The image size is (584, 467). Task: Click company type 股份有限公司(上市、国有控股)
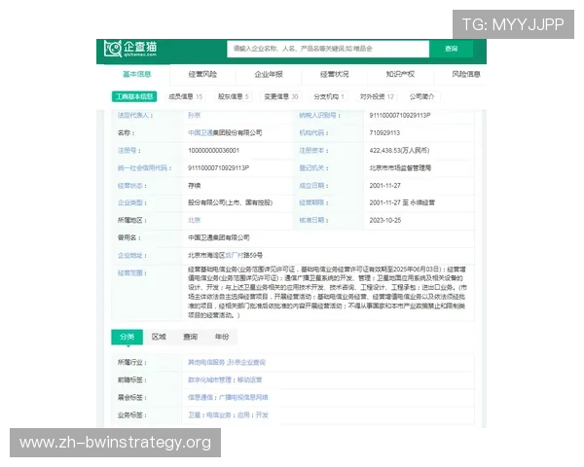(230, 202)
